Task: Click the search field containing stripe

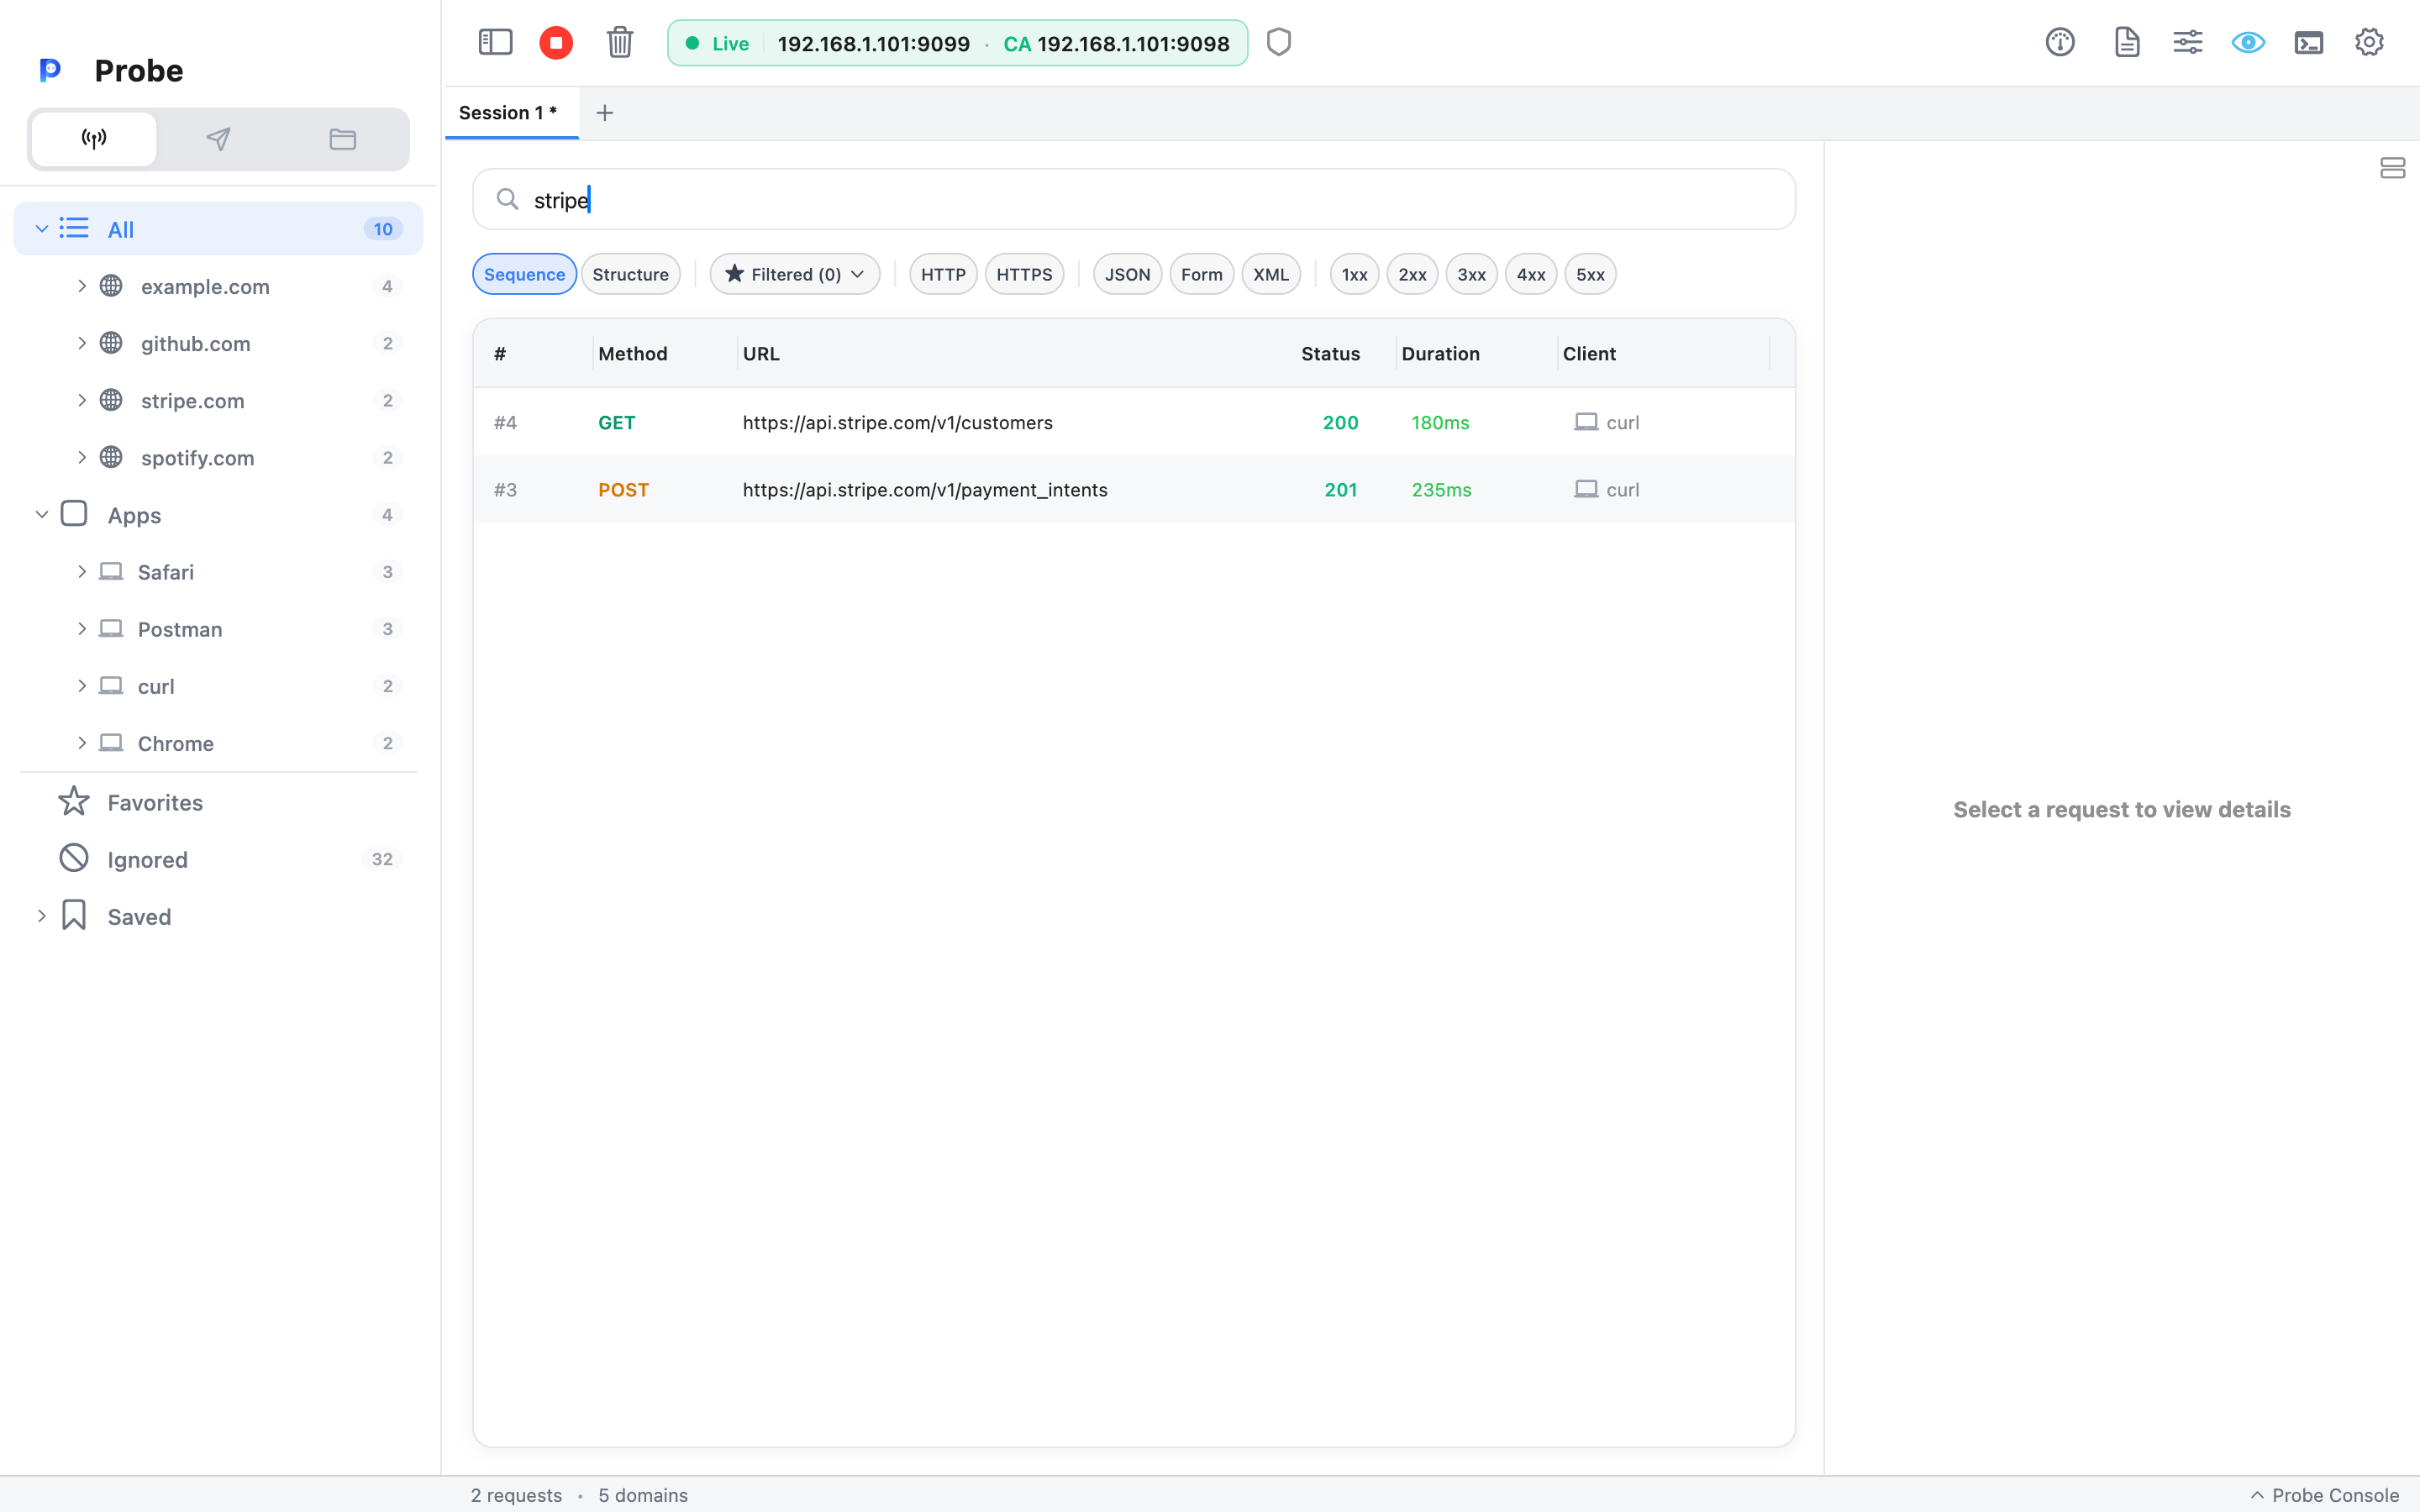Action: pos(1134,199)
